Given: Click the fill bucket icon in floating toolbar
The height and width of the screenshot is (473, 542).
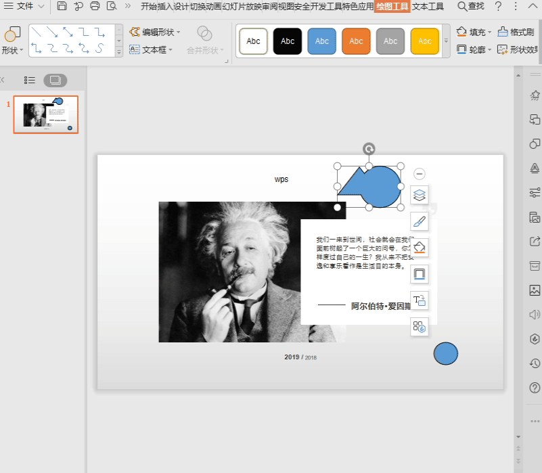Looking at the screenshot, I should (x=420, y=248).
